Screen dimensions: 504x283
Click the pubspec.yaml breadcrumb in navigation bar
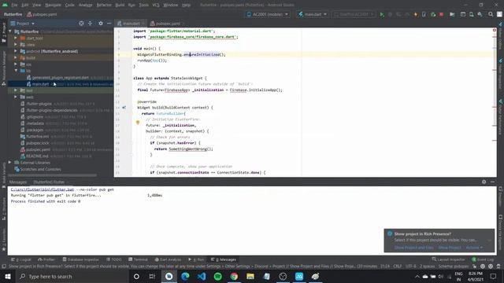click(42, 14)
